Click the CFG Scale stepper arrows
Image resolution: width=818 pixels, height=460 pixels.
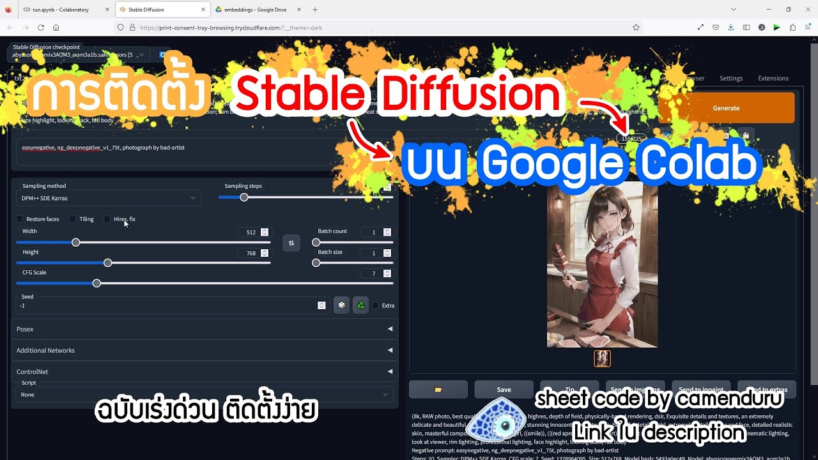(387, 273)
